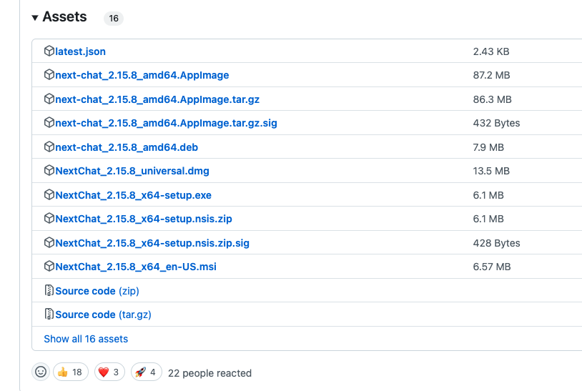Click package icon beside x64-setup.nsis.zip asset
Image resolution: width=582 pixels, height=391 pixels.
coord(49,218)
